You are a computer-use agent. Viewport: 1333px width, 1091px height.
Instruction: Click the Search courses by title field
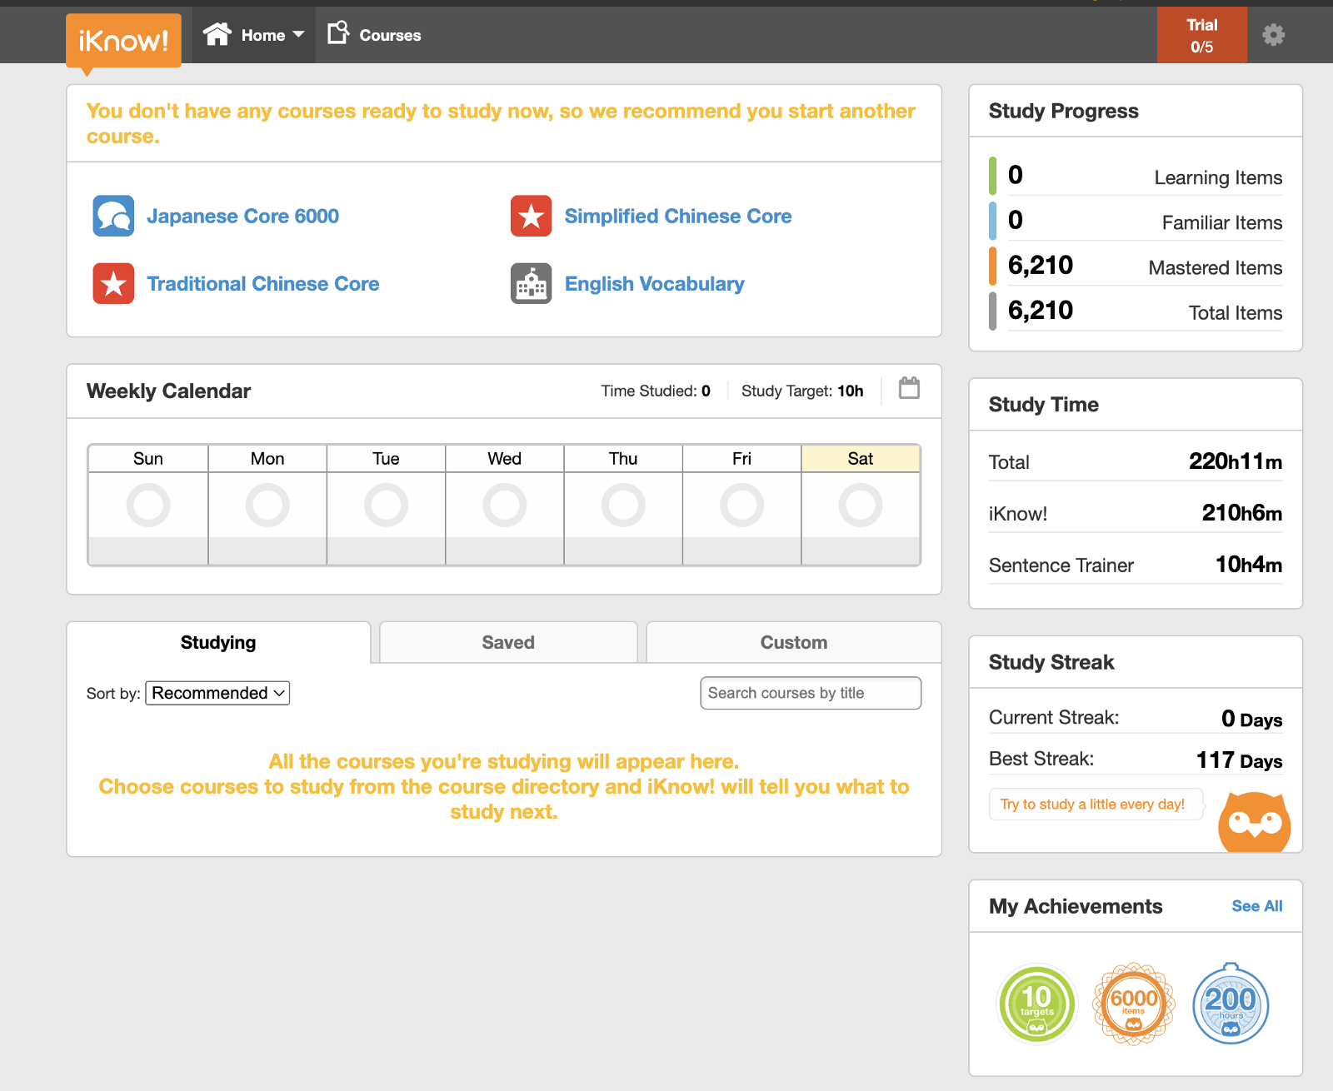(x=810, y=693)
